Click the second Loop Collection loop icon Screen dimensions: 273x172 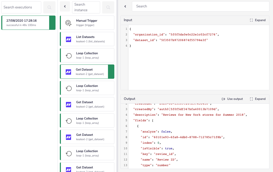pos(69,88)
